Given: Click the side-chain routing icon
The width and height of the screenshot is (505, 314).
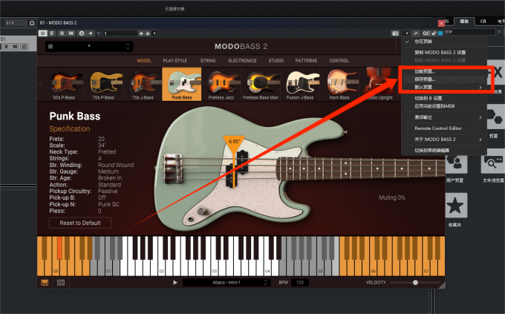Looking at the screenshot, I should coord(416,33).
